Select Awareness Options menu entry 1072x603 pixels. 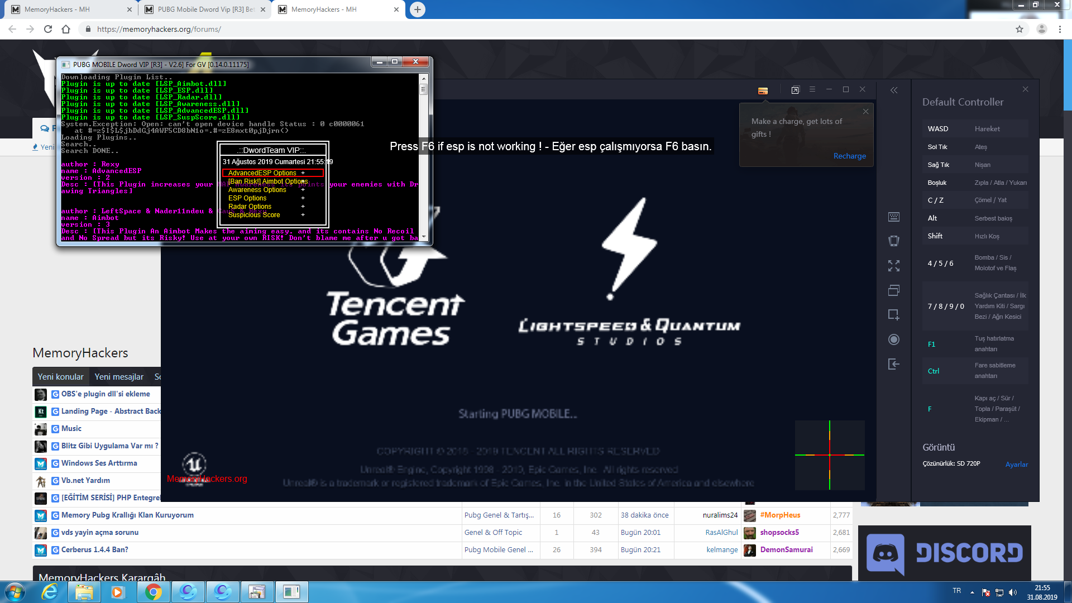pyautogui.click(x=257, y=190)
